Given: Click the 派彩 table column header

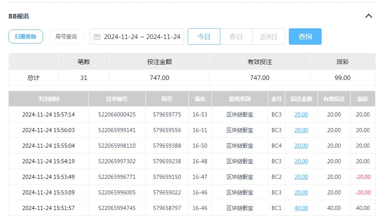Looking at the screenshot, I should click(x=363, y=99).
